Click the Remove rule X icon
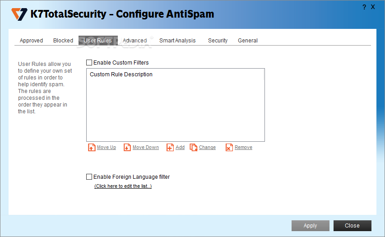The image size is (385, 237). tap(229, 147)
